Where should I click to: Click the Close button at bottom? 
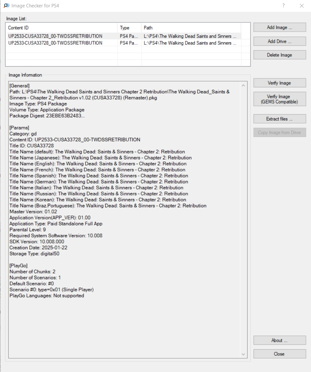tap(279, 354)
